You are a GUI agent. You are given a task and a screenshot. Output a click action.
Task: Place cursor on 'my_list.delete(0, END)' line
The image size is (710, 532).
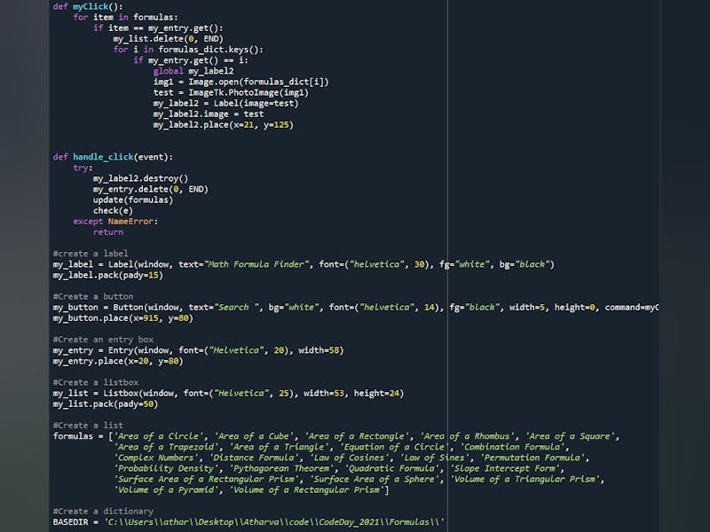point(168,39)
